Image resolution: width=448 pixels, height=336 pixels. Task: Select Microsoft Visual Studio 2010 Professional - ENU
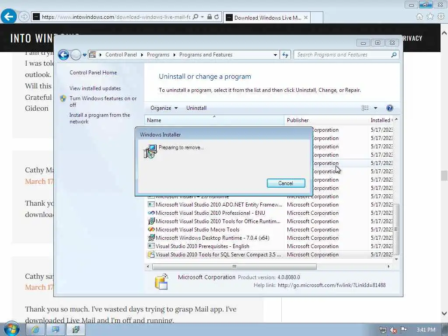pyautogui.click(x=269, y=213)
